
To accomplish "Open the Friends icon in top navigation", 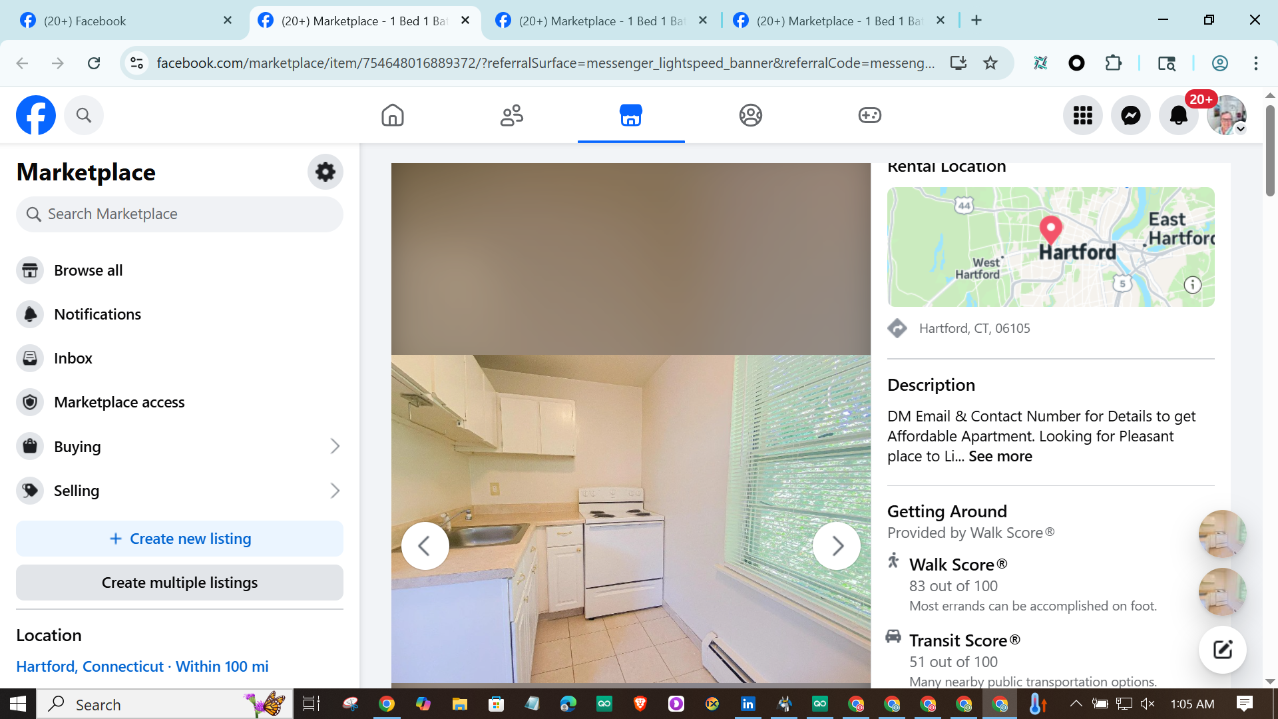I will (x=511, y=115).
